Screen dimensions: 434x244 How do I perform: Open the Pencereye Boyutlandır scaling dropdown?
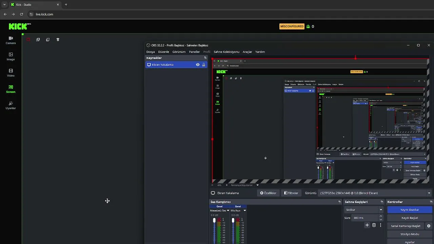(257, 185)
